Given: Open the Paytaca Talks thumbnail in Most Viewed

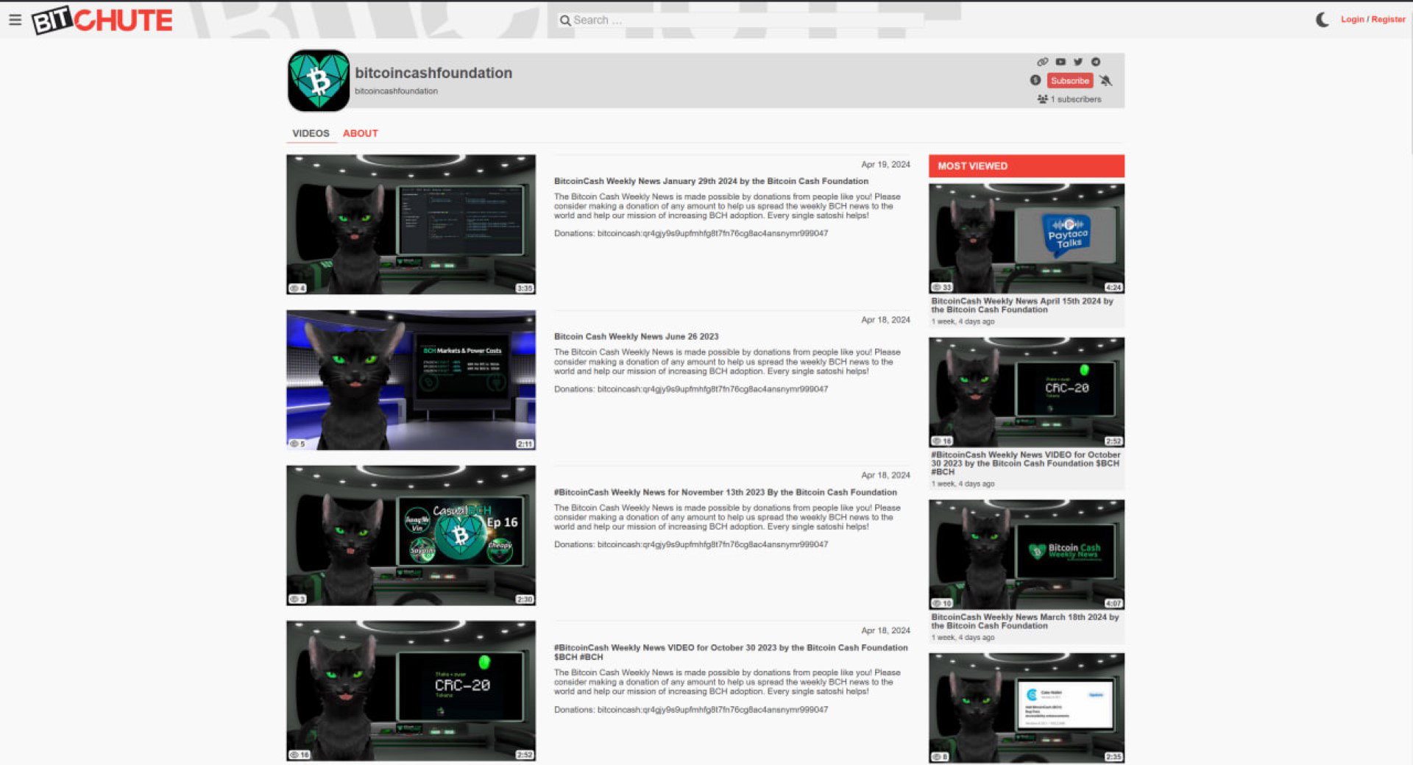Looking at the screenshot, I should 1027,238.
